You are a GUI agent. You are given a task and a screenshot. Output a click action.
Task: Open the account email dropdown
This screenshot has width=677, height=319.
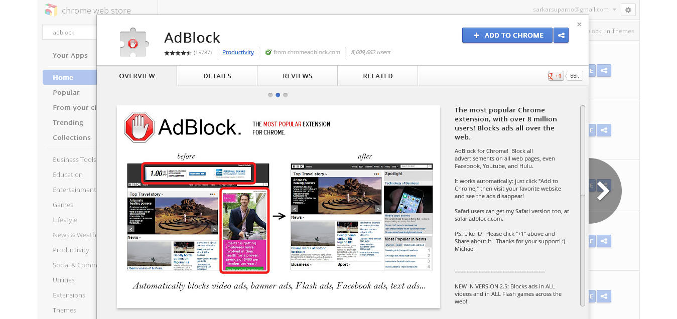pos(574,10)
